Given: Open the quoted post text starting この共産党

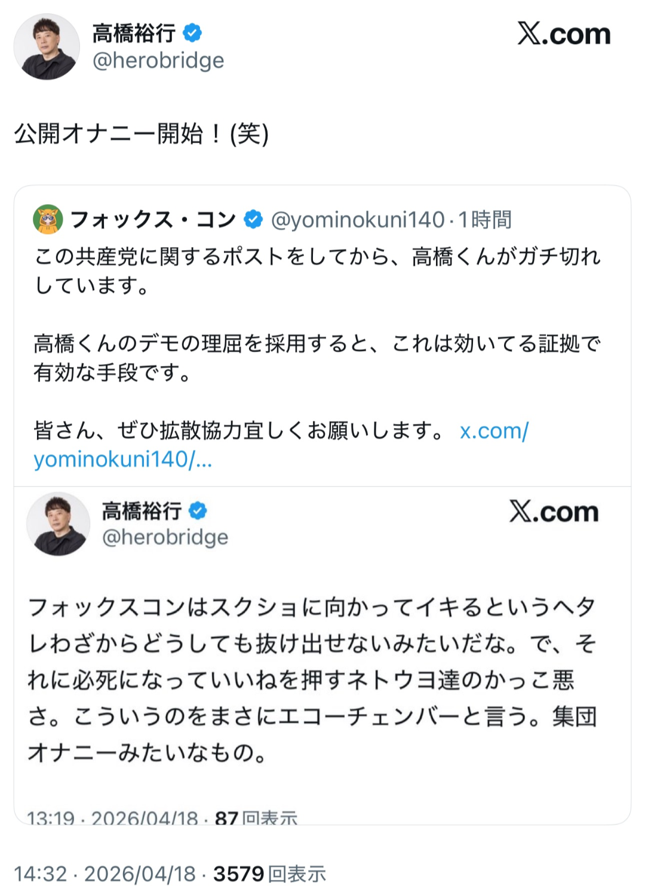Looking at the screenshot, I should [x=317, y=270].
